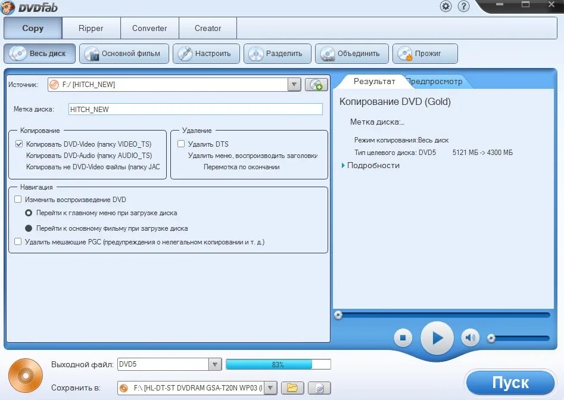
Task: Click the preview seek bar handle
Action: [338, 315]
